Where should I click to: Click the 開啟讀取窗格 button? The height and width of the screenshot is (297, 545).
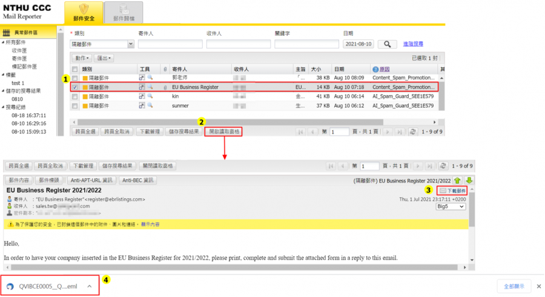[223, 132]
